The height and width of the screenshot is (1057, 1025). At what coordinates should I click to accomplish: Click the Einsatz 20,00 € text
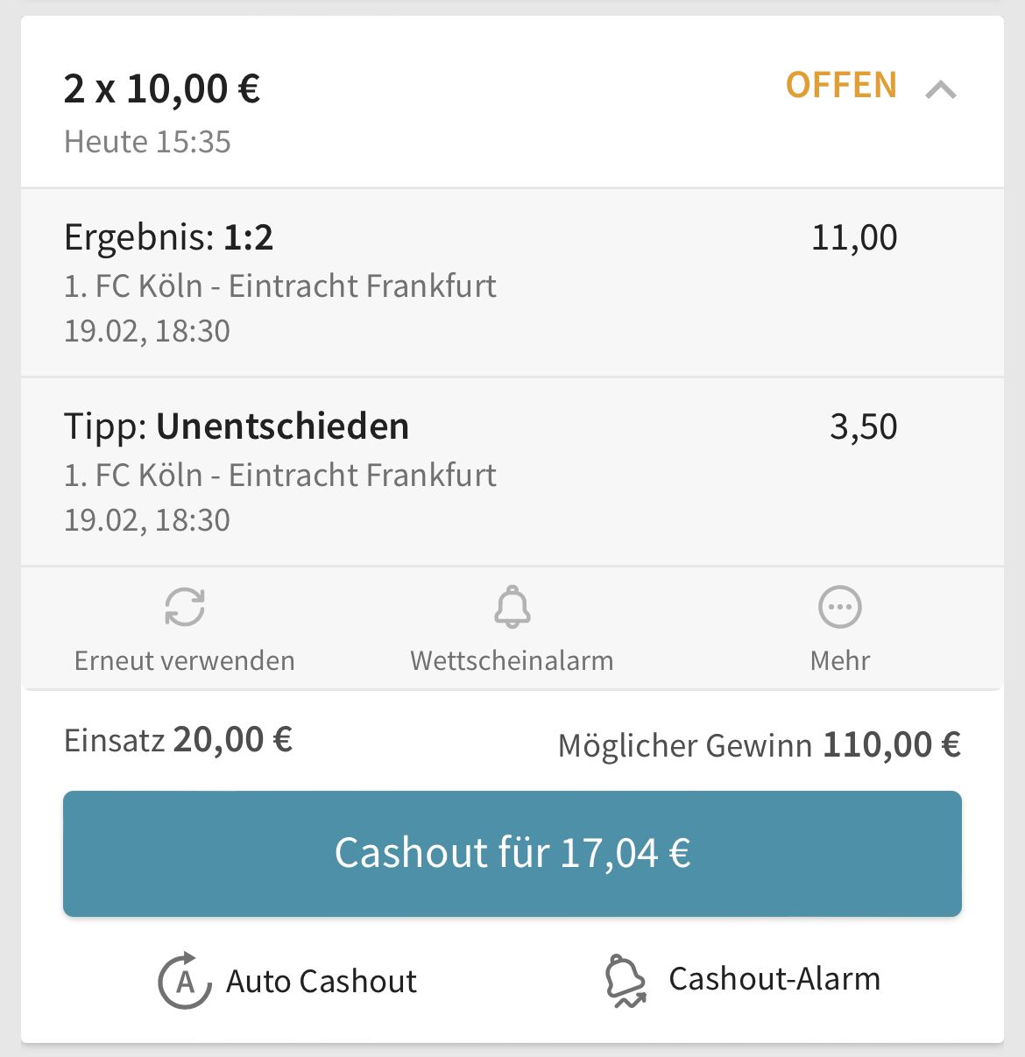[x=178, y=740]
